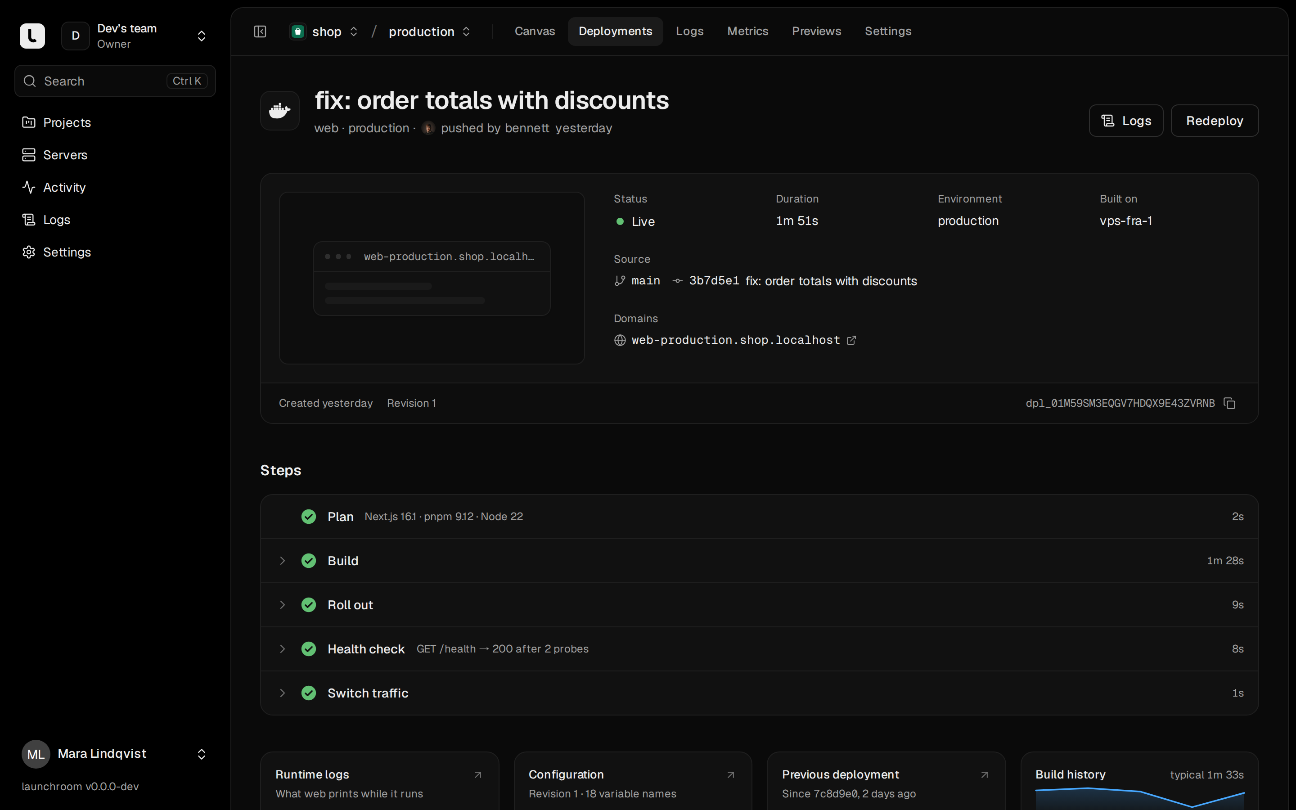This screenshot has width=1296, height=810.
Task: Click the Docker whale deployment icon
Action: [279, 110]
